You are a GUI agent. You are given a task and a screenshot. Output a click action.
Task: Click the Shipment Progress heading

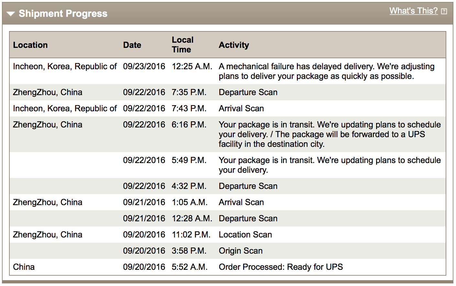point(63,14)
